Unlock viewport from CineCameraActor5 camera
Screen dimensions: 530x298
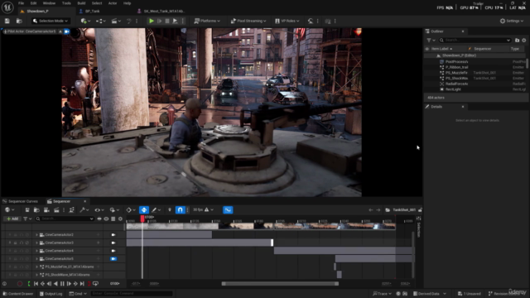(x=113, y=259)
